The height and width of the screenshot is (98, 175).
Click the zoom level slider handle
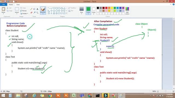pyautogui.click(x=166, y=91)
